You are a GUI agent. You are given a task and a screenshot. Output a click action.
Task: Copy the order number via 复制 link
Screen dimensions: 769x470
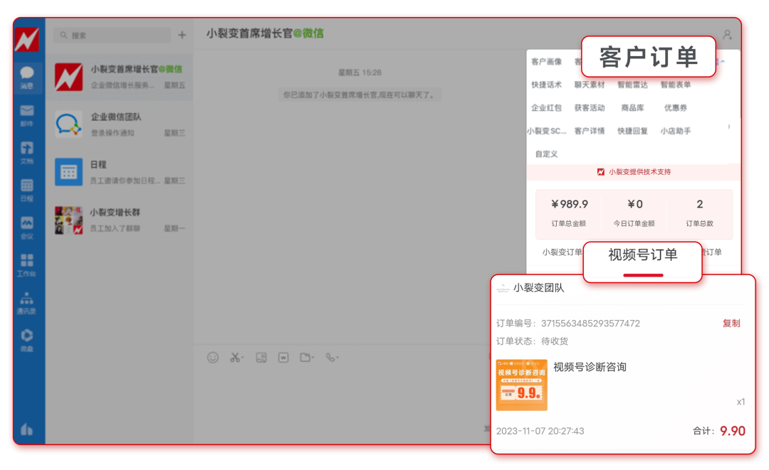[732, 323]
